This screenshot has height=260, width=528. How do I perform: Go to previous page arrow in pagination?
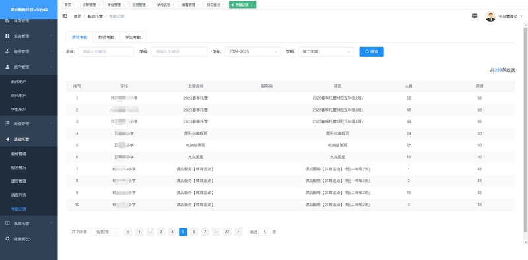128,232
